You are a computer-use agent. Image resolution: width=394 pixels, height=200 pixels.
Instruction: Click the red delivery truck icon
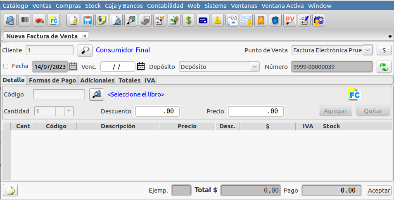39,20
